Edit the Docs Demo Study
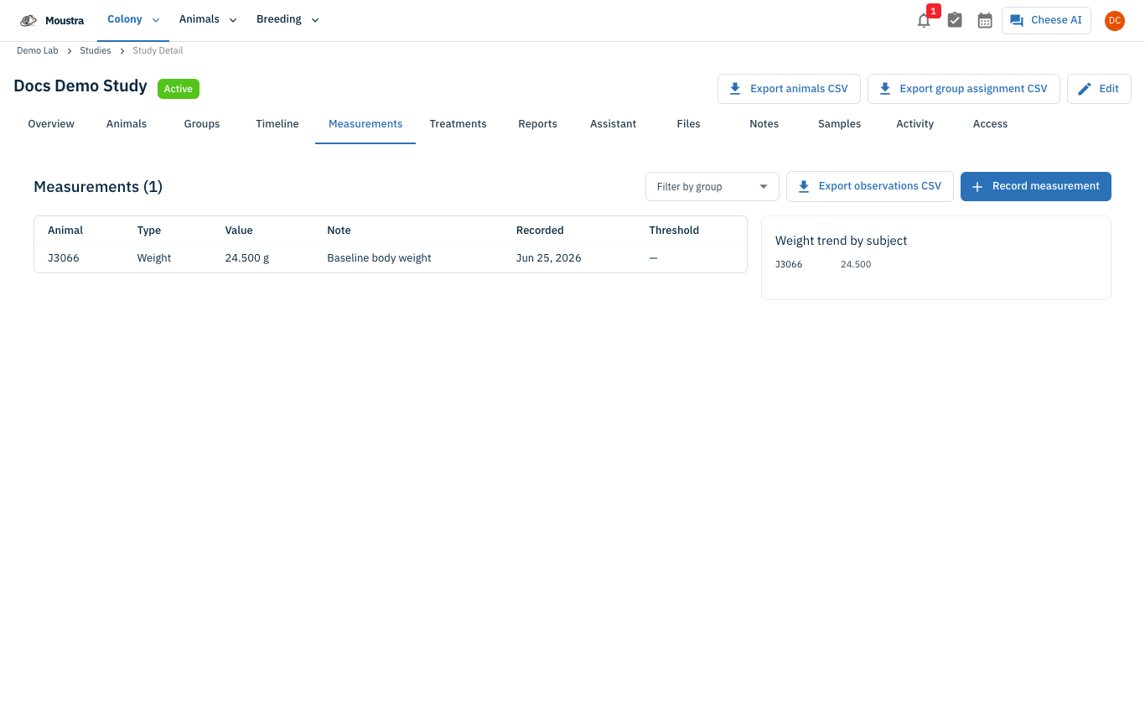 point(1099,89)
